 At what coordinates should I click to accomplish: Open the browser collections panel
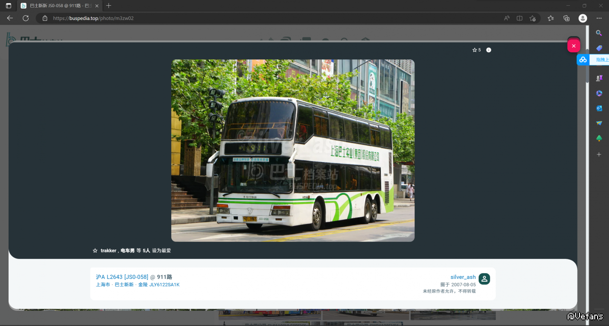(x=566, y=18)
